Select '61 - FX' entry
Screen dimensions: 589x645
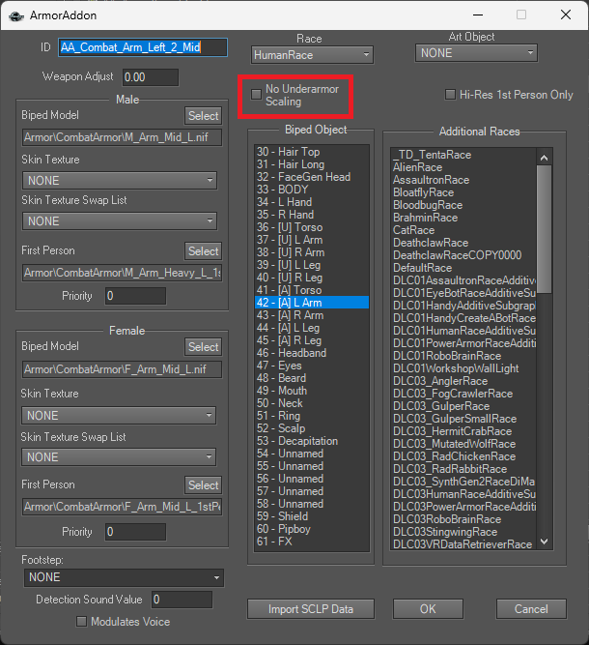point(312,542)
